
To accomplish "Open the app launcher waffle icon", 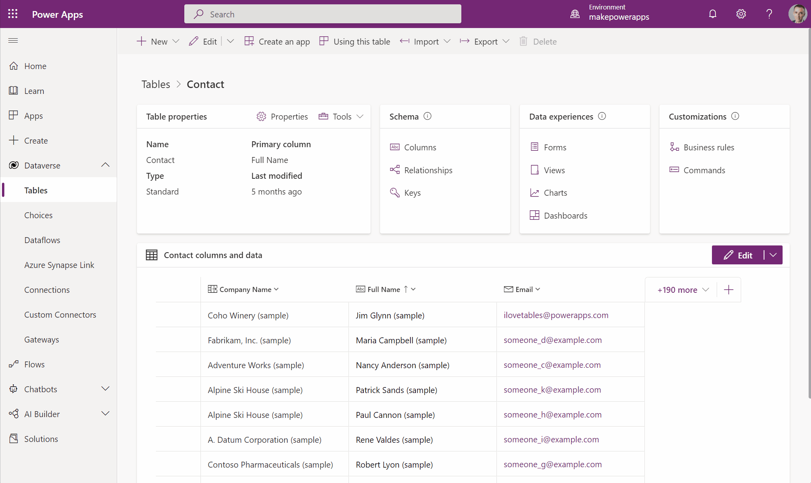I will click(13, 14).
